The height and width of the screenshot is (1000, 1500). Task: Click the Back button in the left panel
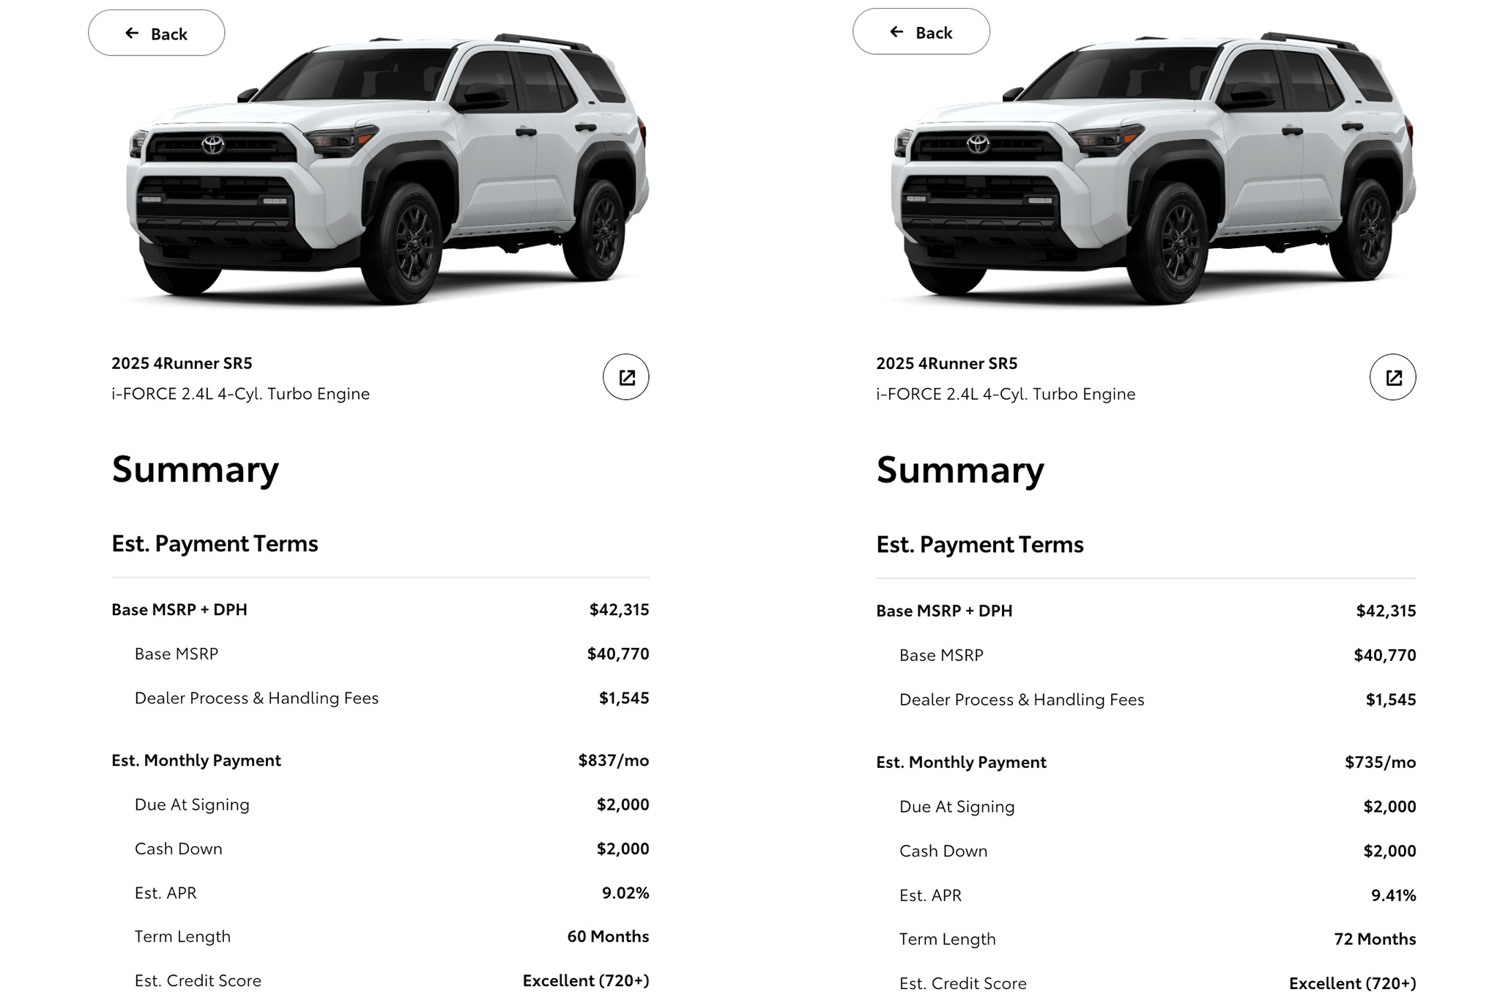pyautogui.click(x=156, y=34)
